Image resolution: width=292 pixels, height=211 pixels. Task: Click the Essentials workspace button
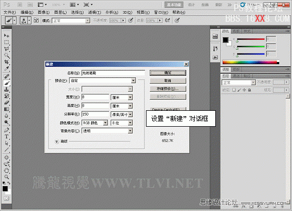click(x=174, y=5)
